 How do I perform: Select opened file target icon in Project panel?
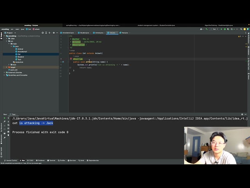[x=43, y=33]
